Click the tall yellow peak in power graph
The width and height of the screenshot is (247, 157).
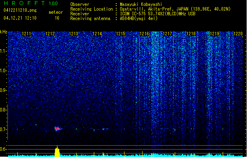point(57,152)
